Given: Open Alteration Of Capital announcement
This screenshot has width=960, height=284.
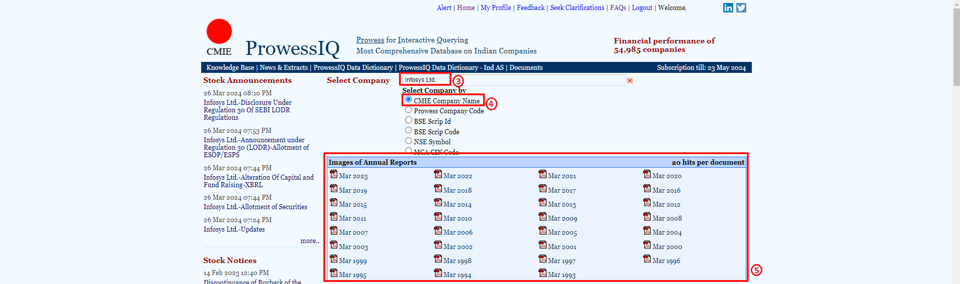Looking at the screenshot, I should pos(259,181).
